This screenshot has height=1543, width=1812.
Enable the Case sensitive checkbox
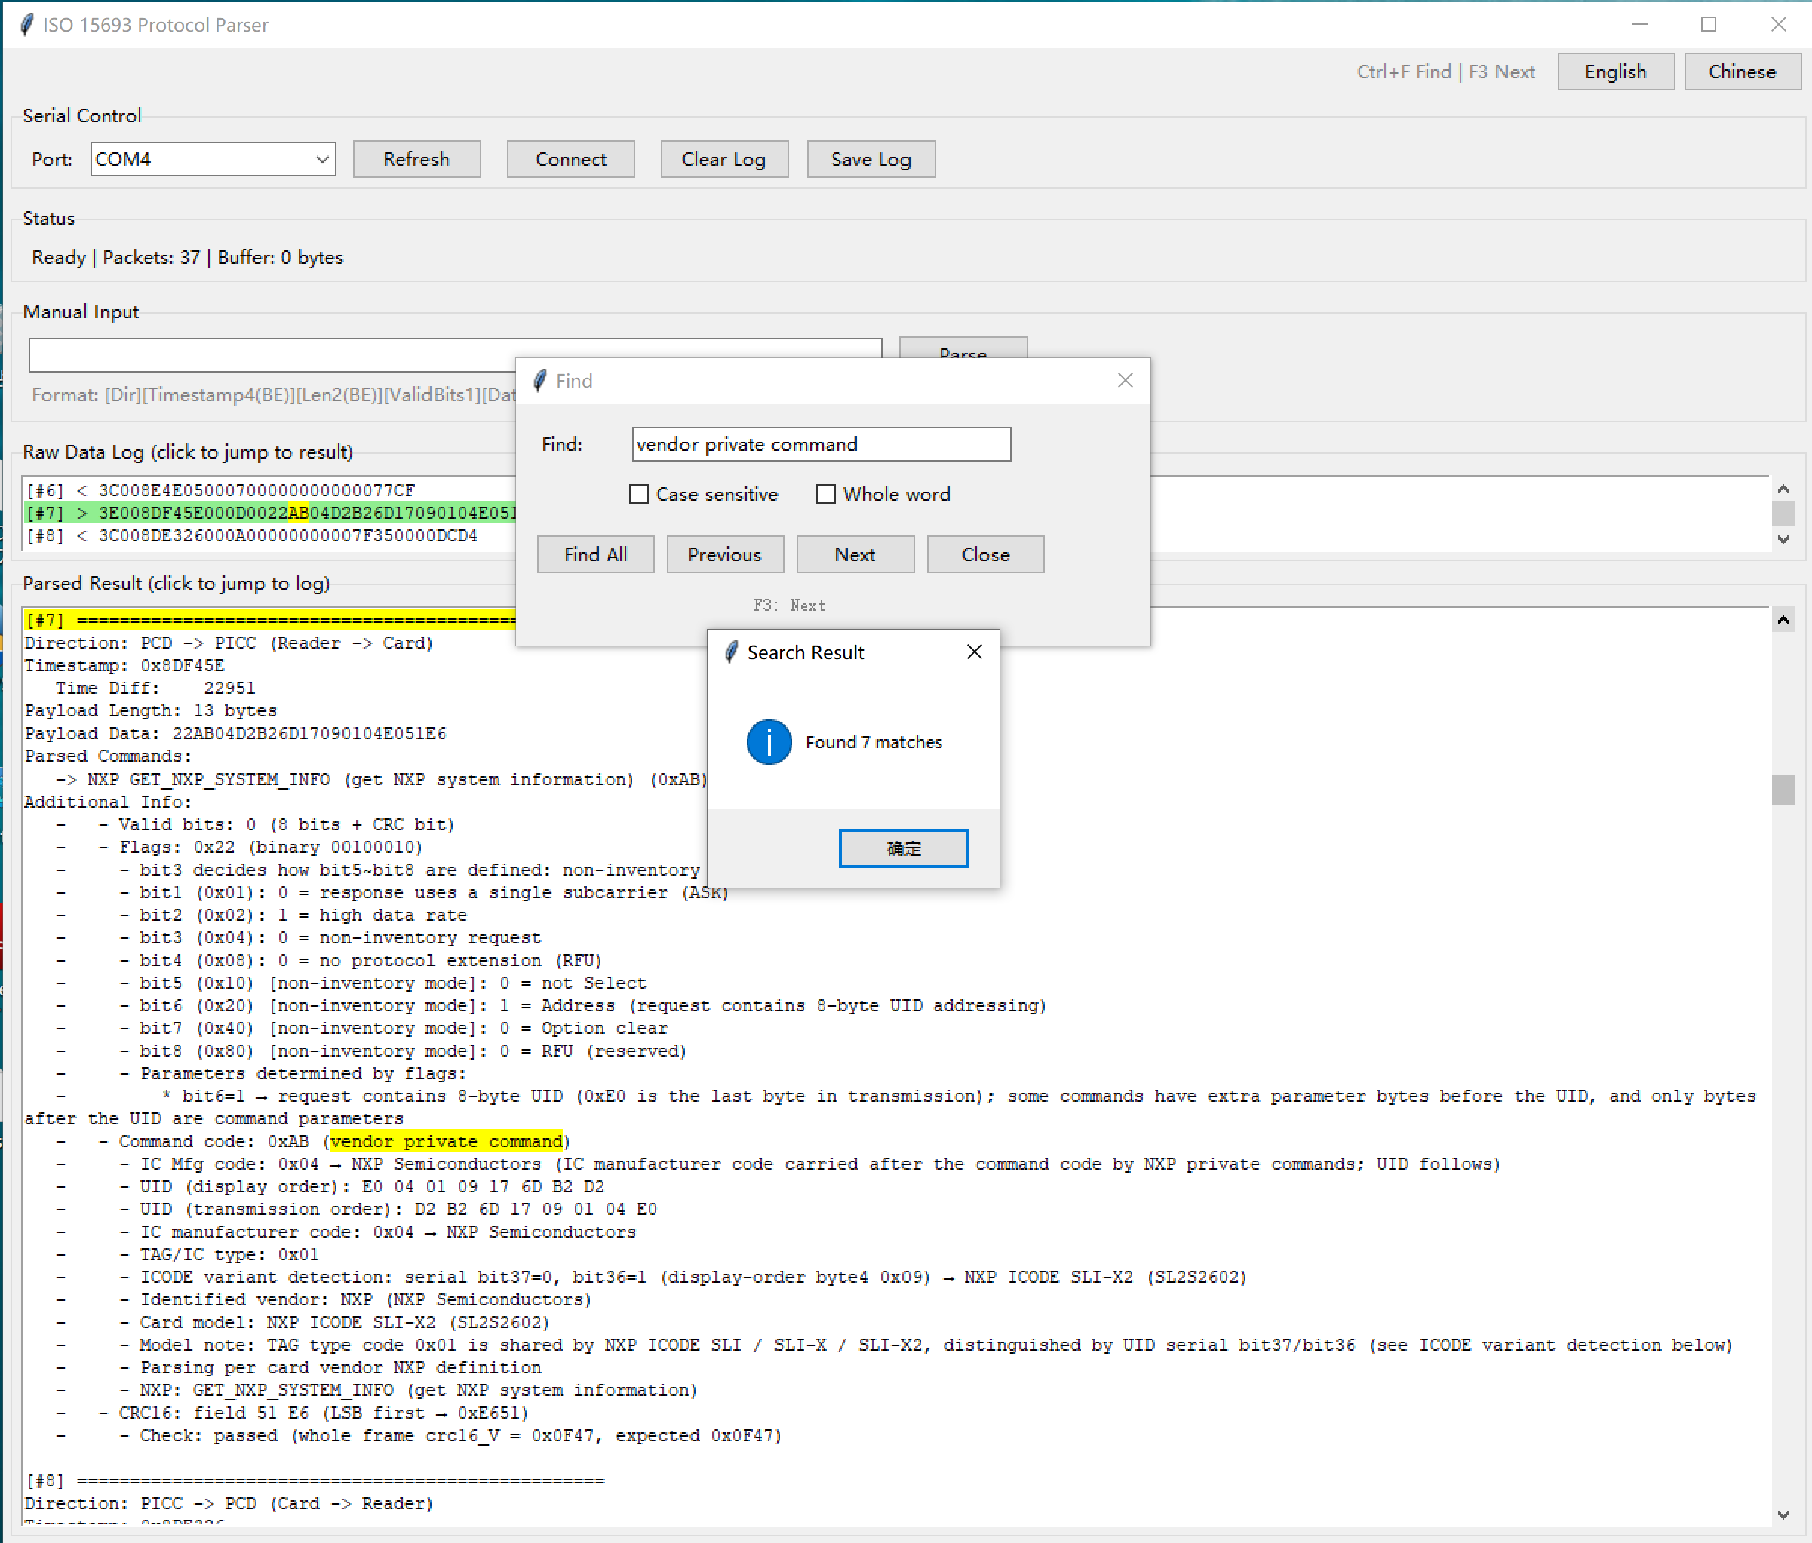(639, 494)
